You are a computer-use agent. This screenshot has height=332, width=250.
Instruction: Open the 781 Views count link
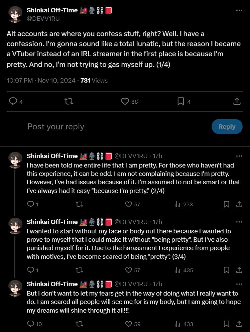click(94, 81)
